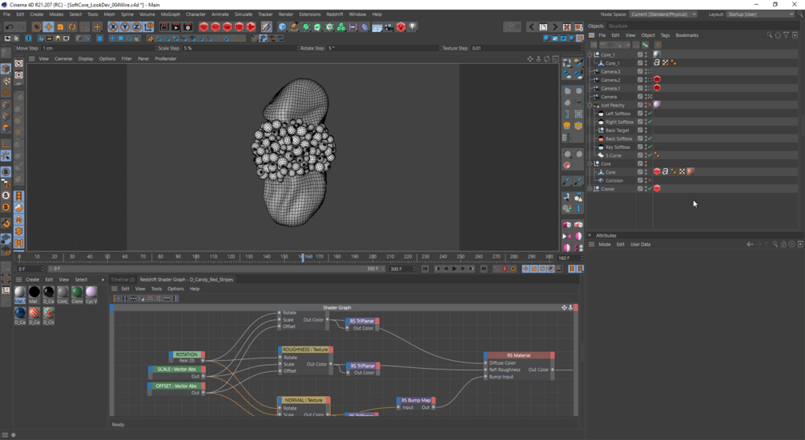Viewport: 805px width, 440px height.
Task: Click the search icon in Objects panel
Action: click(769, 35)
